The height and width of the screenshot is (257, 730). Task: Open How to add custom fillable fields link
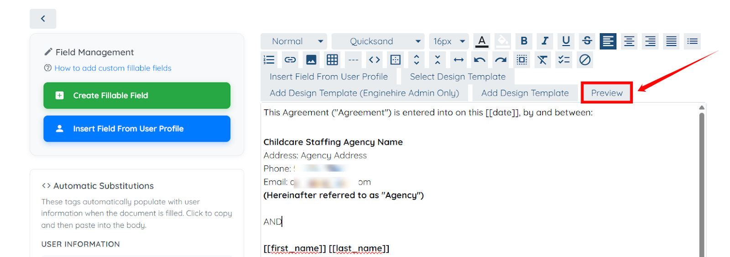[x=113, y=68]
